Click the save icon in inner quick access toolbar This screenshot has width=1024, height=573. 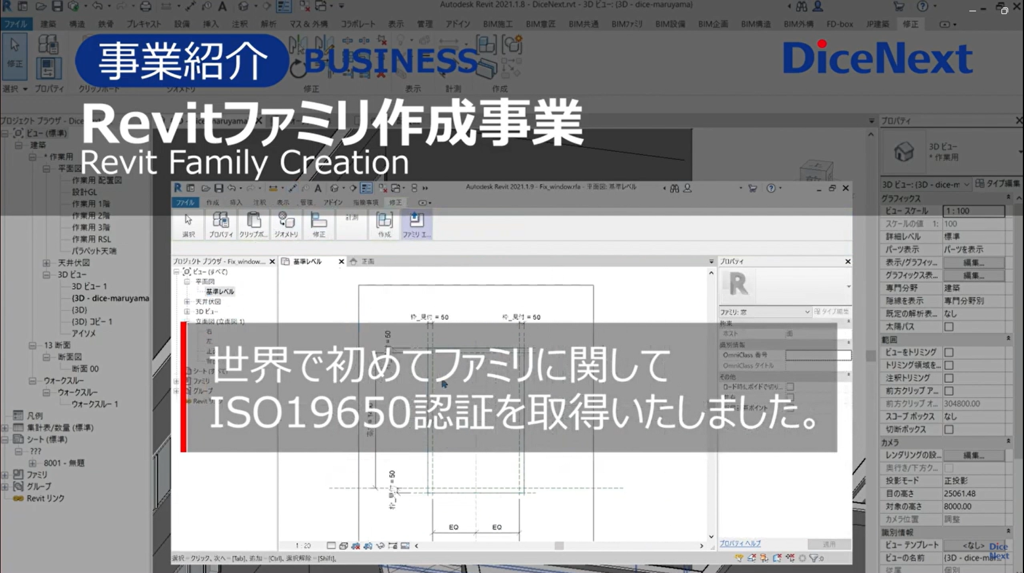click(x=219, y=188)
